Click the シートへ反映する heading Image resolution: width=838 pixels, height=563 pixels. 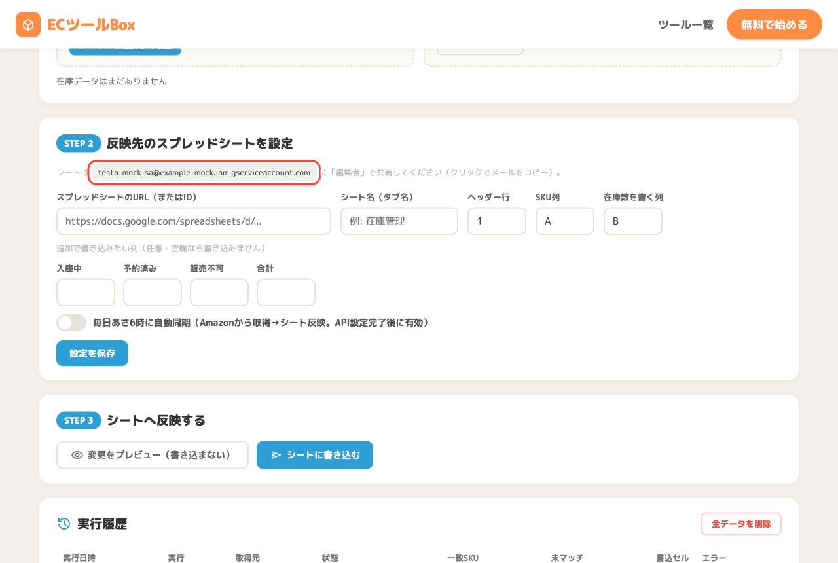(156, 420)
